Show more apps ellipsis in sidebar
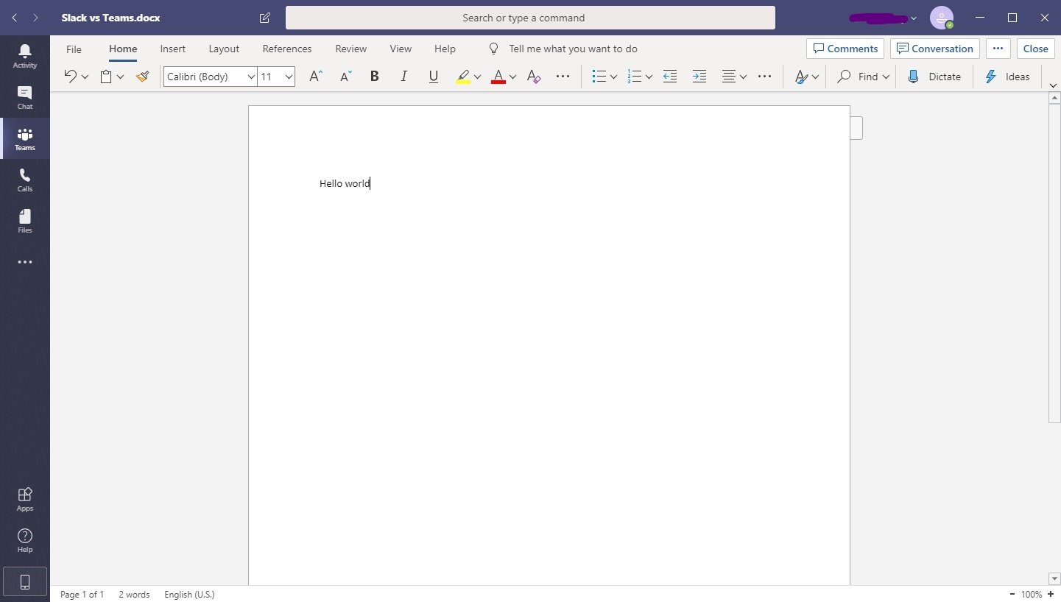The width and height of the screenshot is (1061, 602). [x=25, y=262]
